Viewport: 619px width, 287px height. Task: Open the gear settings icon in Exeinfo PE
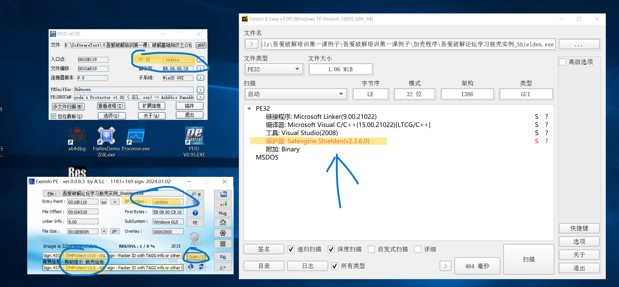223,233
